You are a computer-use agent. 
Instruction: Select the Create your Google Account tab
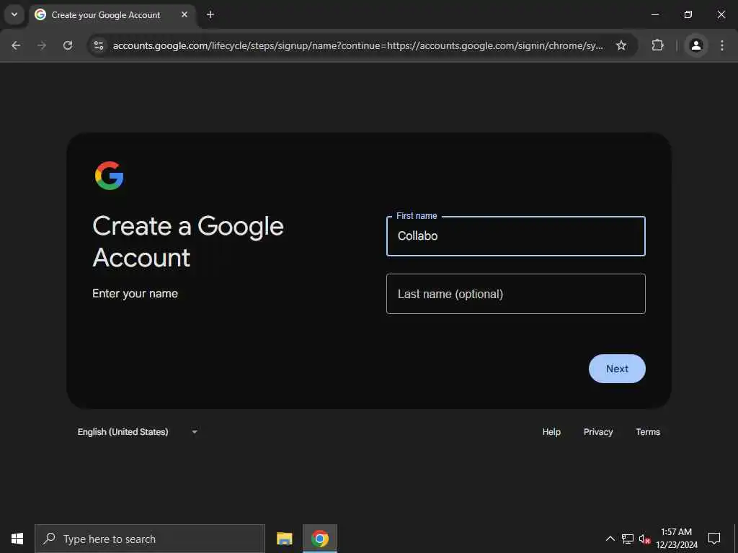point(112,15)
